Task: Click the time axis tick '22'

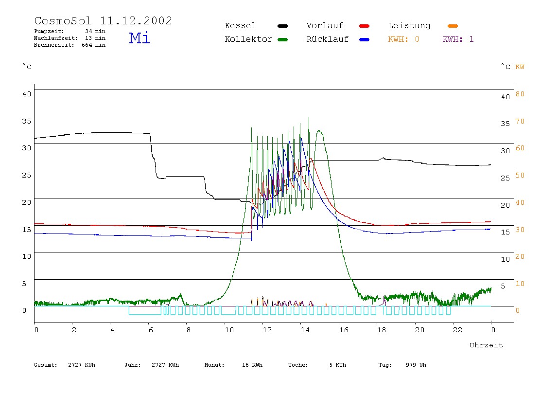Action: 457,330
